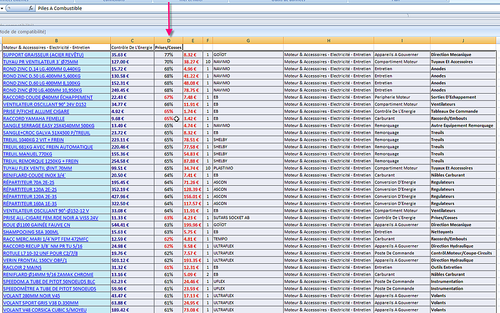
Task: Select column E header
Action: tap(193, 40)
